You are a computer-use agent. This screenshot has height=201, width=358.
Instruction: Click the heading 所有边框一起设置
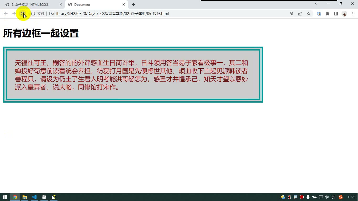pos(41,33)
